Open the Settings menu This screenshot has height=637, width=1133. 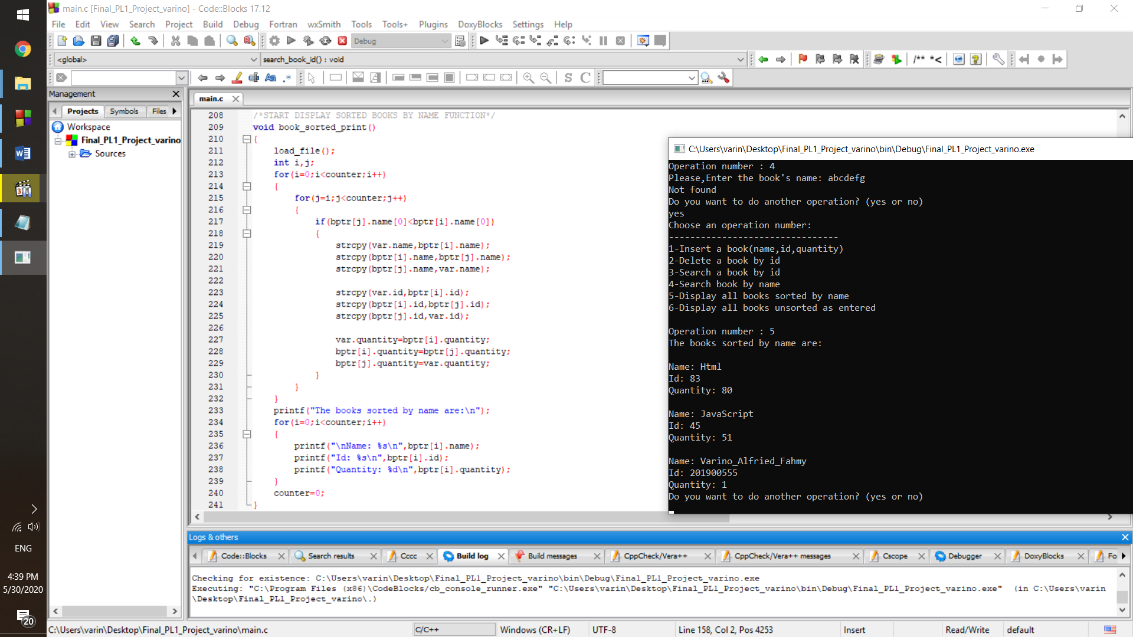click(x=528, y=24)
